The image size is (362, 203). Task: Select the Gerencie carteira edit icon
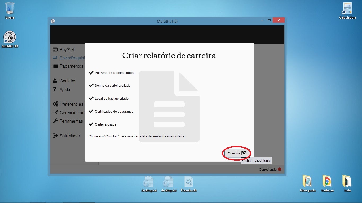pyautogui.click(x=55, y=112)
